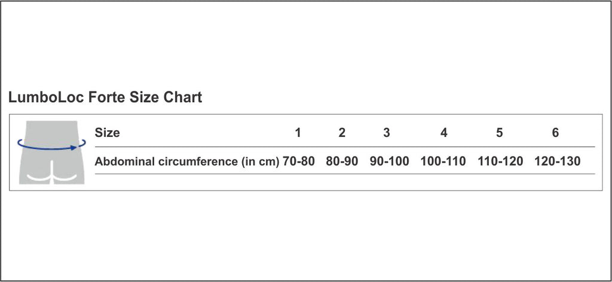
Task: Click the 110-120 circumference range
Action: [x=500, y=161]
